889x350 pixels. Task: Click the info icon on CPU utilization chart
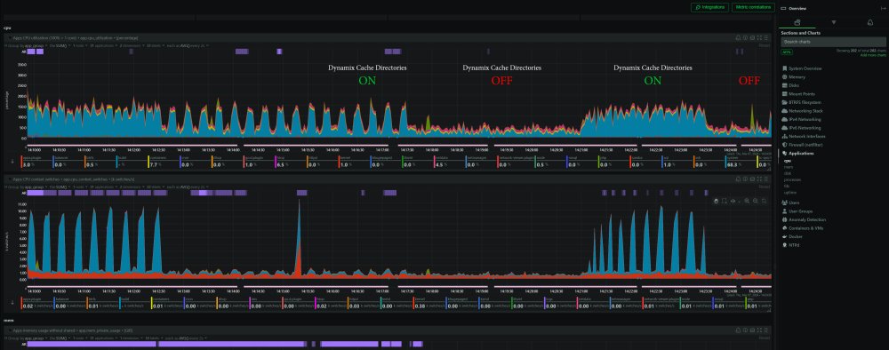click(745, 37)
